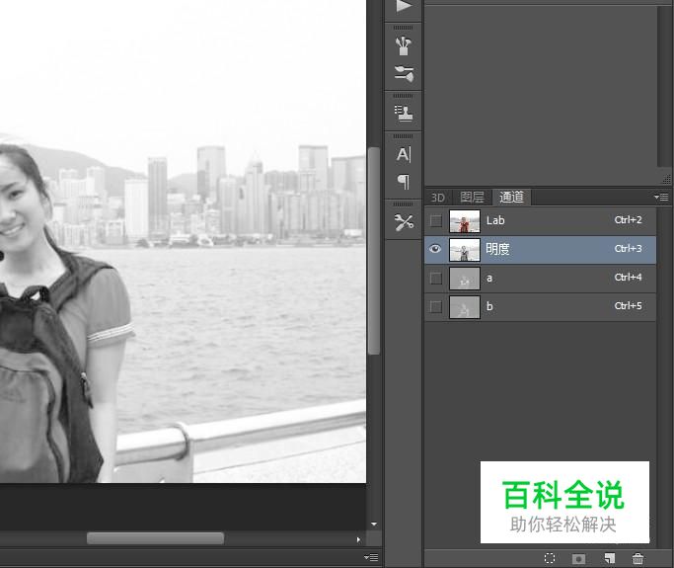Delete current channel trash icon
Viewport: 674px width, 568px height.
point(637,558)
